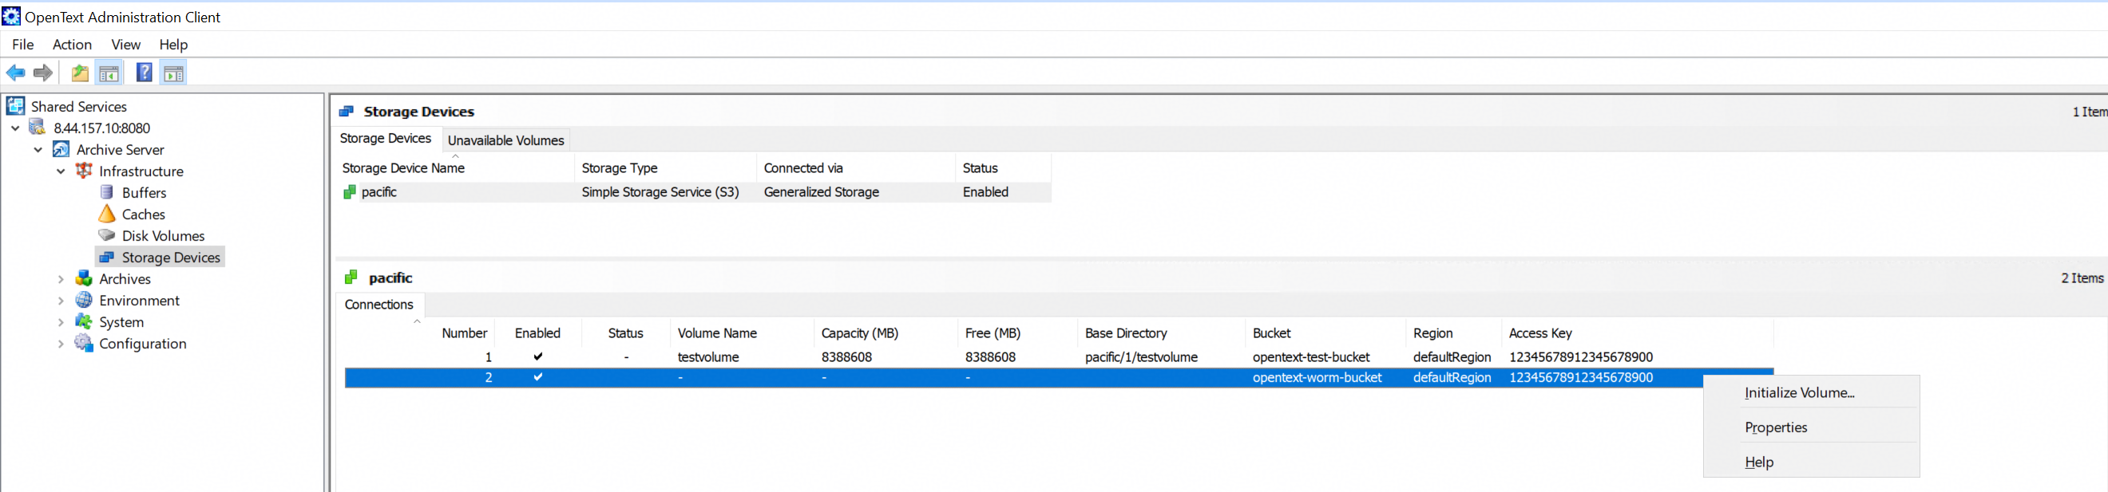Screen dimensions: 2108x492
Task: Click the Environment globe icon
Action: click(x=84, y=299)
